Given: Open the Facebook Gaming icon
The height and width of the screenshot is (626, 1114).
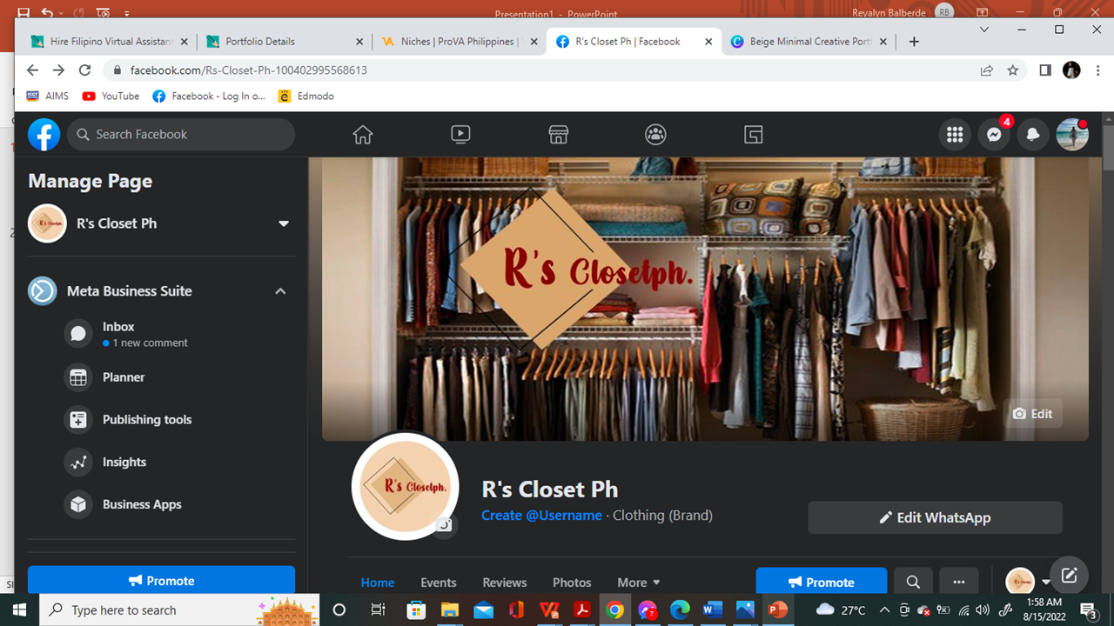Looking at the screenshot, I should [x=754, y=135].
